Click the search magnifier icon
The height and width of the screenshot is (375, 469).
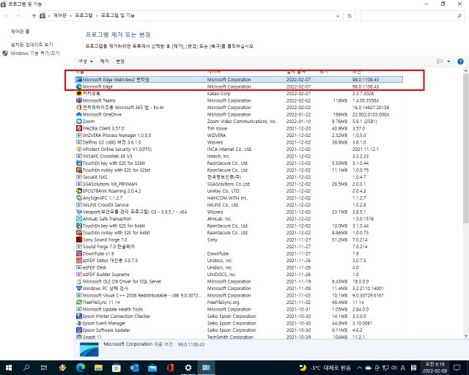[459, 16]
